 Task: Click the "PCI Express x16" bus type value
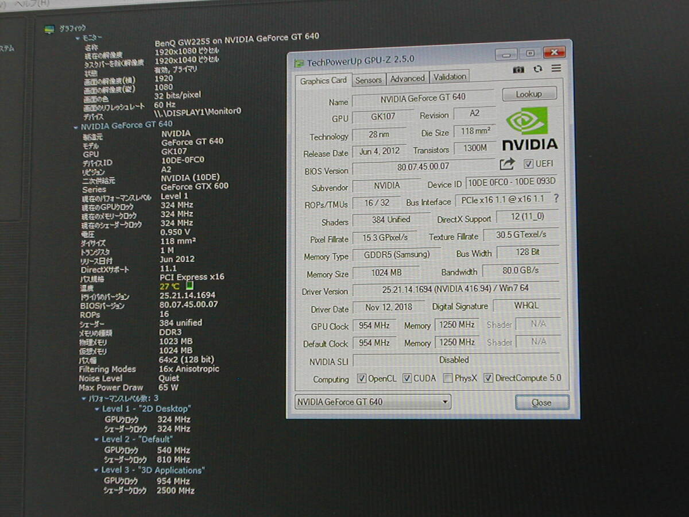pos(192,277)
